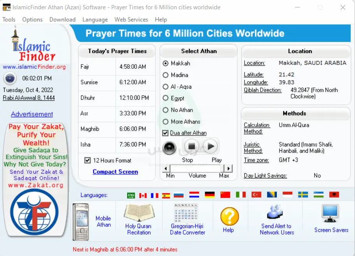Image resolution: width=355 pixels, height=256 pixels.
Task: Click the speaker icon beside Stop
Action: (170, 147)
